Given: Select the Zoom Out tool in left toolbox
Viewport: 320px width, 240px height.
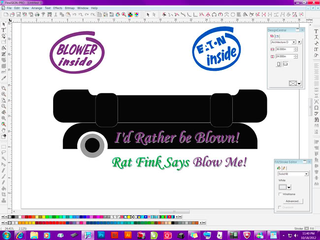Looking at the screenshot, I should click(x=3, y=106).
